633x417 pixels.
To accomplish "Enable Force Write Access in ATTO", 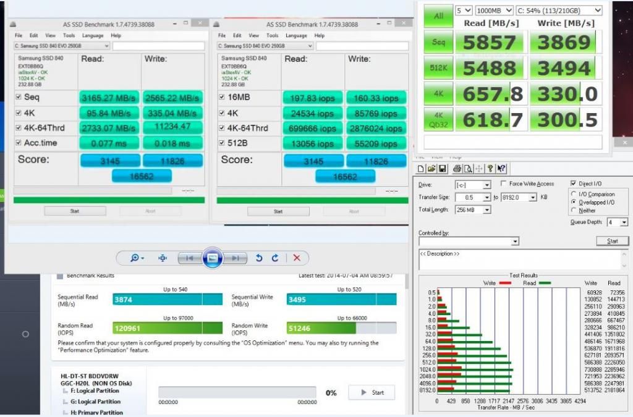I will [503, 183].
